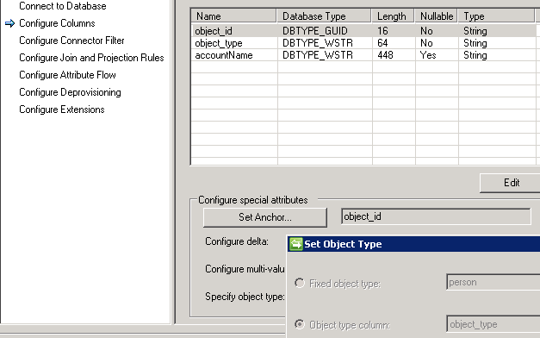
Task: Select the Object type column radio button
Action: [x=300, y=324]
